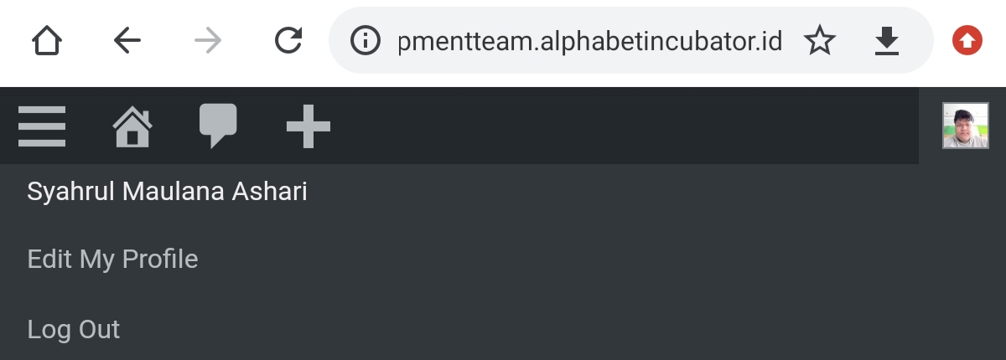Click the red update arrow icon
Image resolution: width=1006 pixels, height=360 pixels.
coord(967,40)
